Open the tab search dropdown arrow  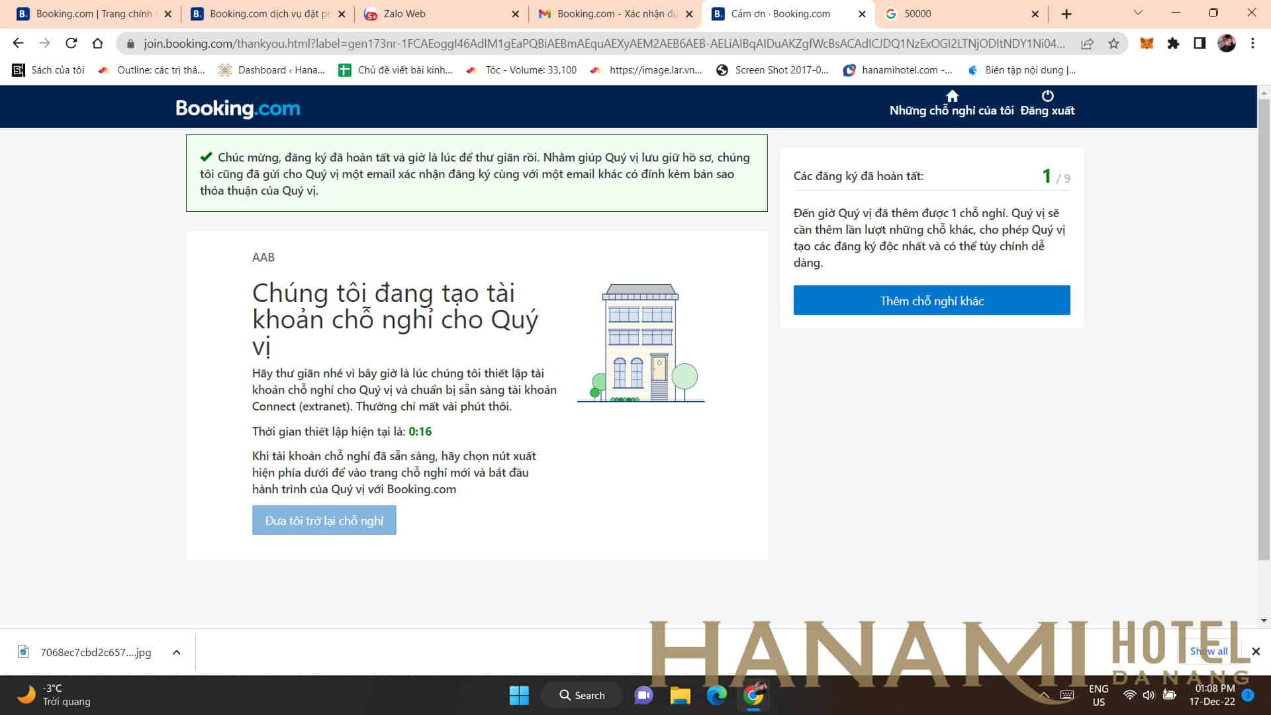tap(1138, 13)
